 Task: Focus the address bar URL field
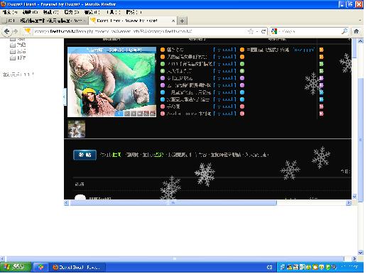[140, 31]
